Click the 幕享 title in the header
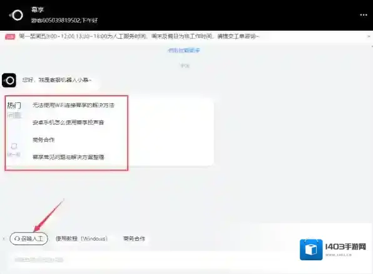 [38, 10]
